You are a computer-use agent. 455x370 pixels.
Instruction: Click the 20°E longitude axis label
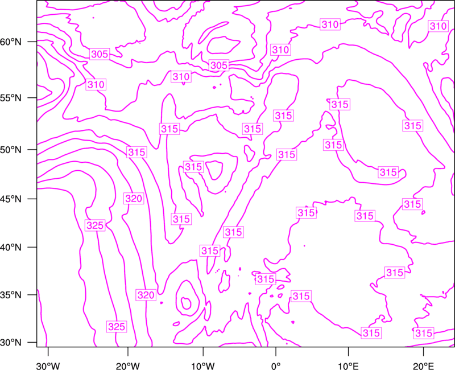click(423, 366)
